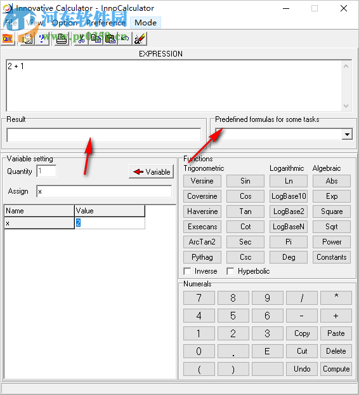Click the Deg button
Image resolution: width=359 pixels, height=395 pixels.
point(289,257)
